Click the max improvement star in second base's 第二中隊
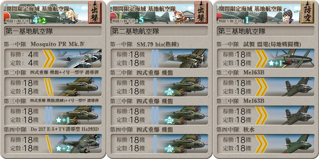 [x=169, y=93]
